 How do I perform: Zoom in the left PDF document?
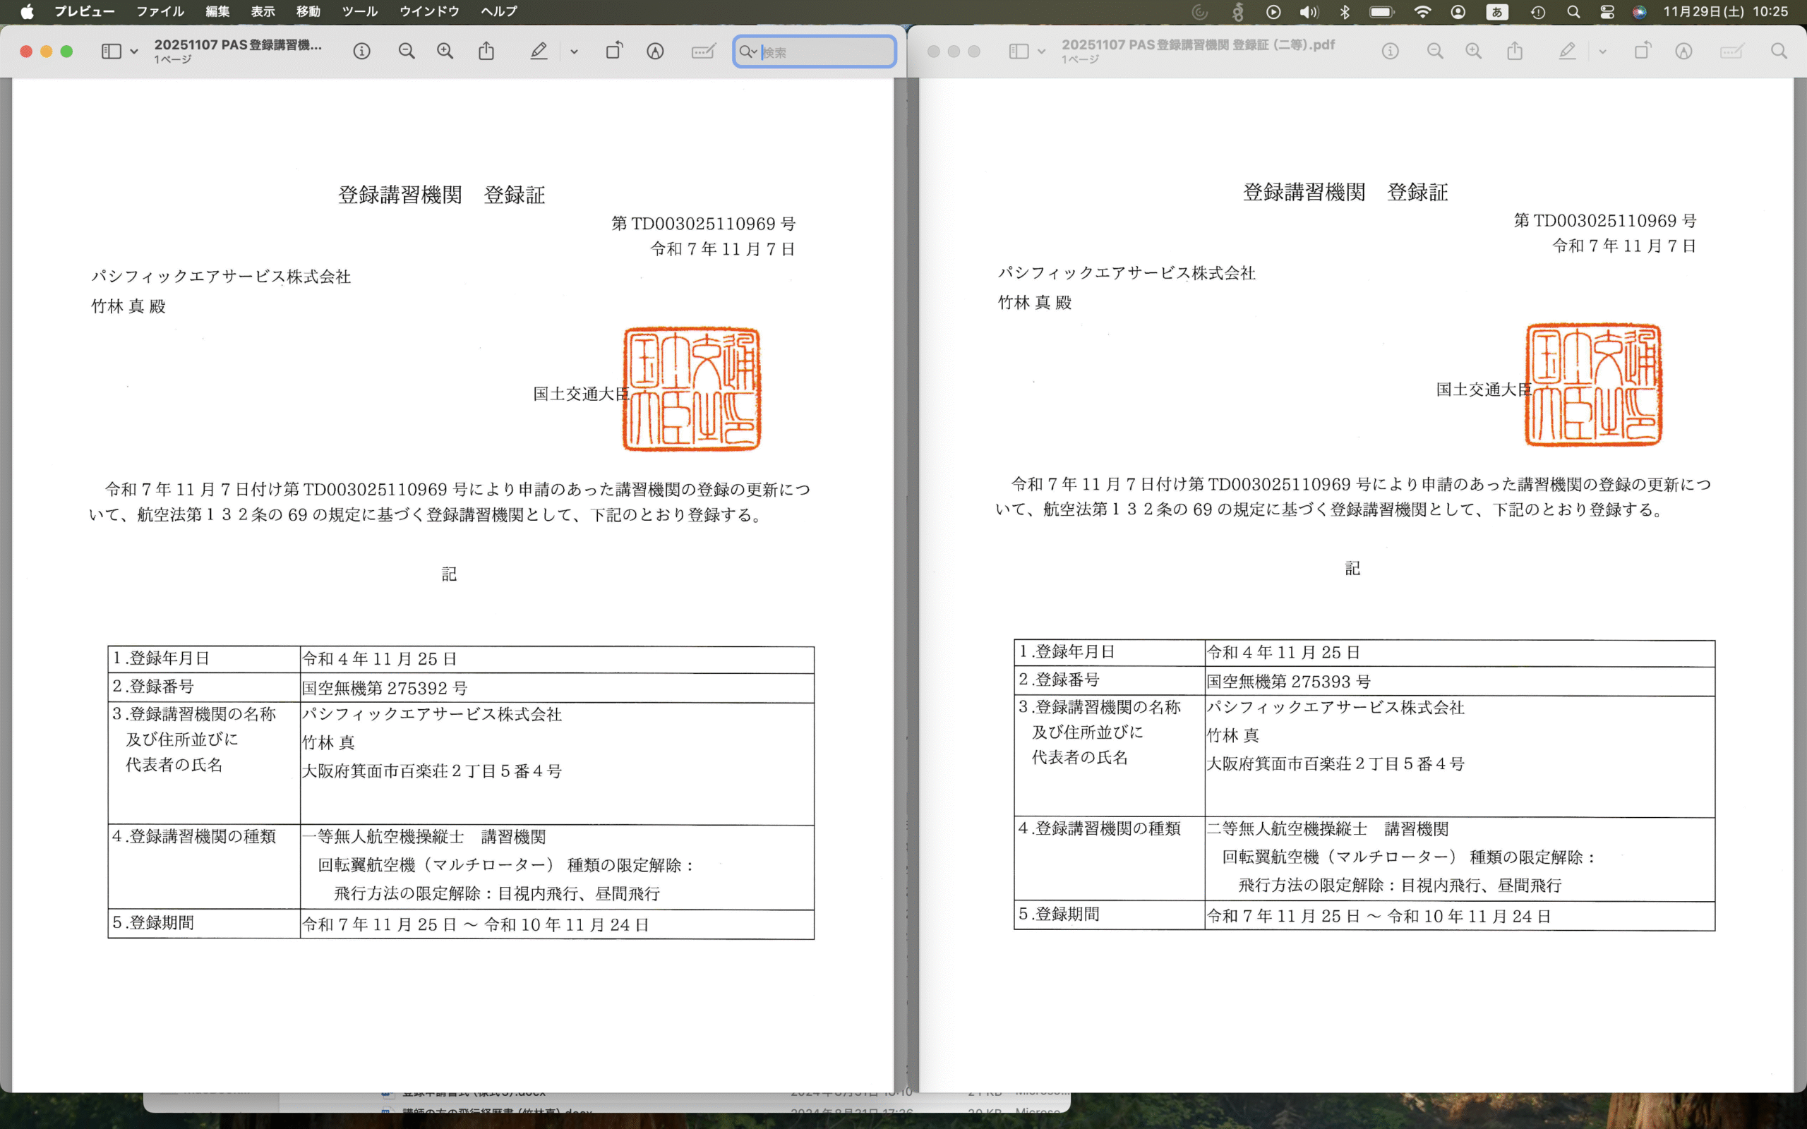[445, 52]
